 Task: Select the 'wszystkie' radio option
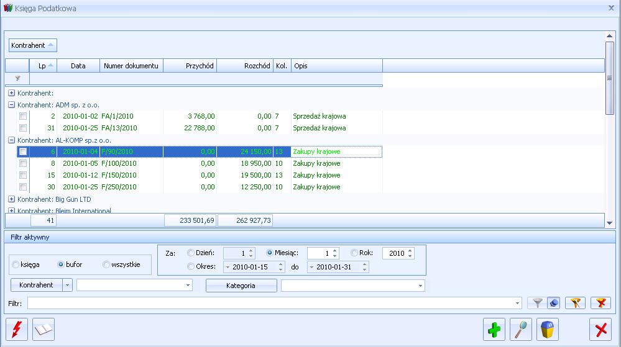(x=106, y=264)
